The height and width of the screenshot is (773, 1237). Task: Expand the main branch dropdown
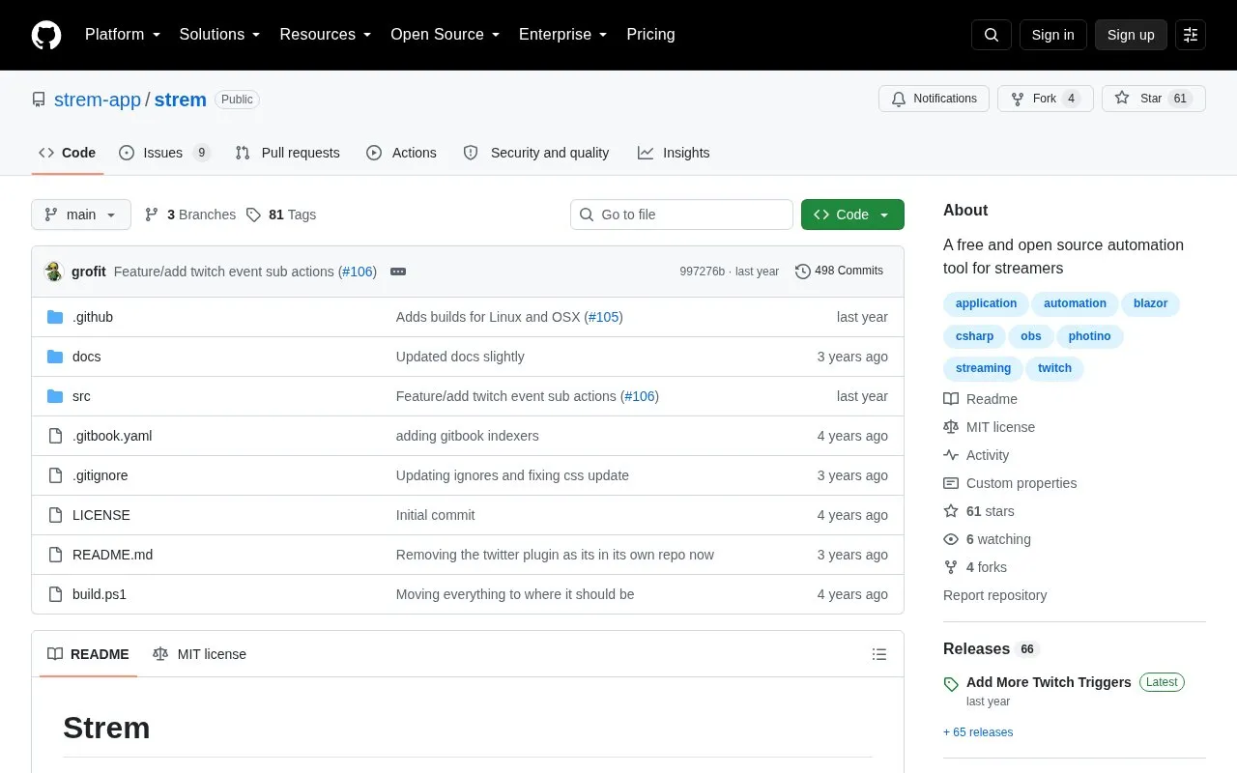[81, 215]
